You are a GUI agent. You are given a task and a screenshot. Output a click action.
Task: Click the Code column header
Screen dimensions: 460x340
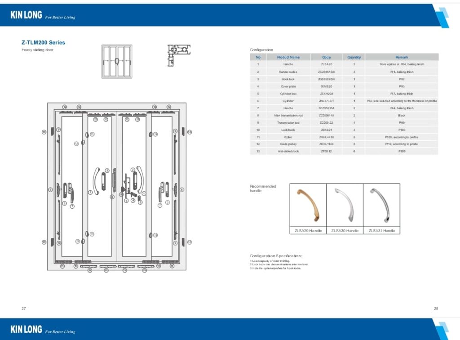(326, 57)
